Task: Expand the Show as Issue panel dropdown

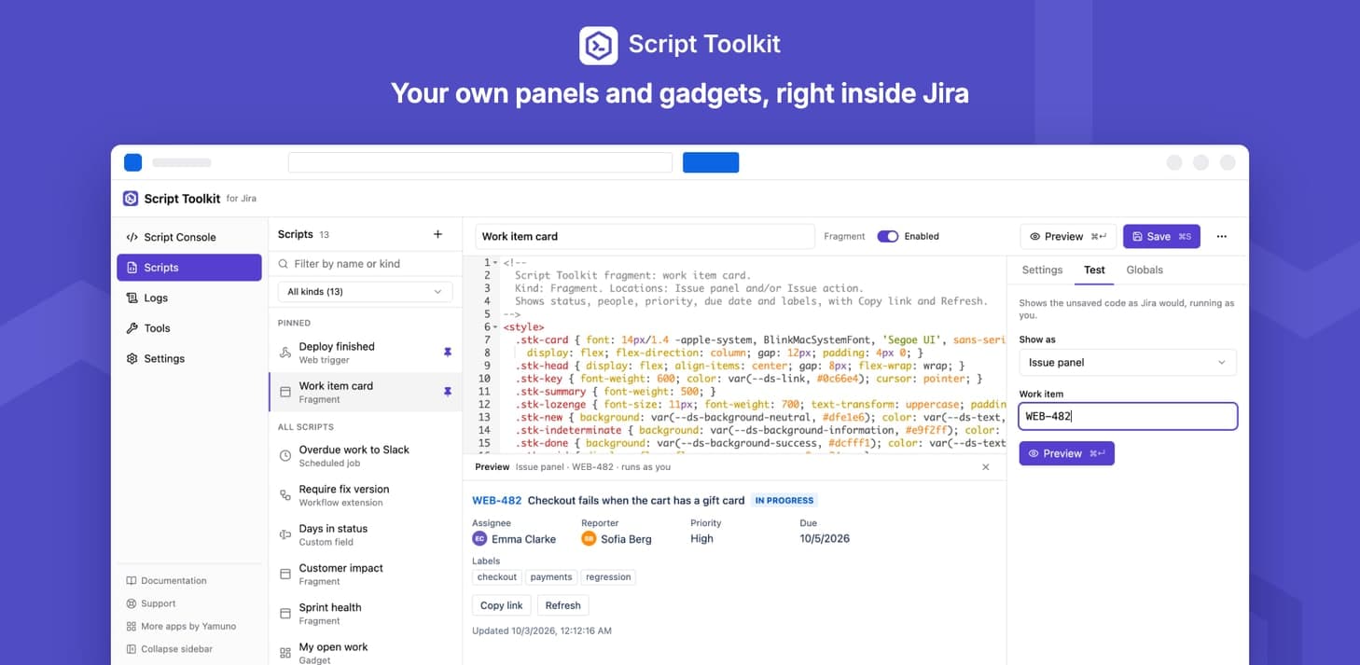Action: pos(1128,362)
